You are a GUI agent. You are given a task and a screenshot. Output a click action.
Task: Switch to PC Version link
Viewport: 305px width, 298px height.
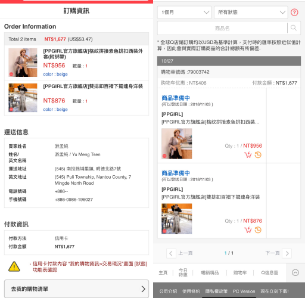click(x=244, y=291)
